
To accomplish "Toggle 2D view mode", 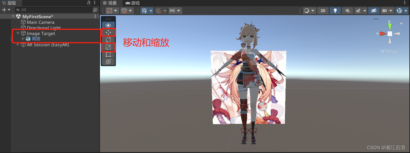I will pos(323,11).
